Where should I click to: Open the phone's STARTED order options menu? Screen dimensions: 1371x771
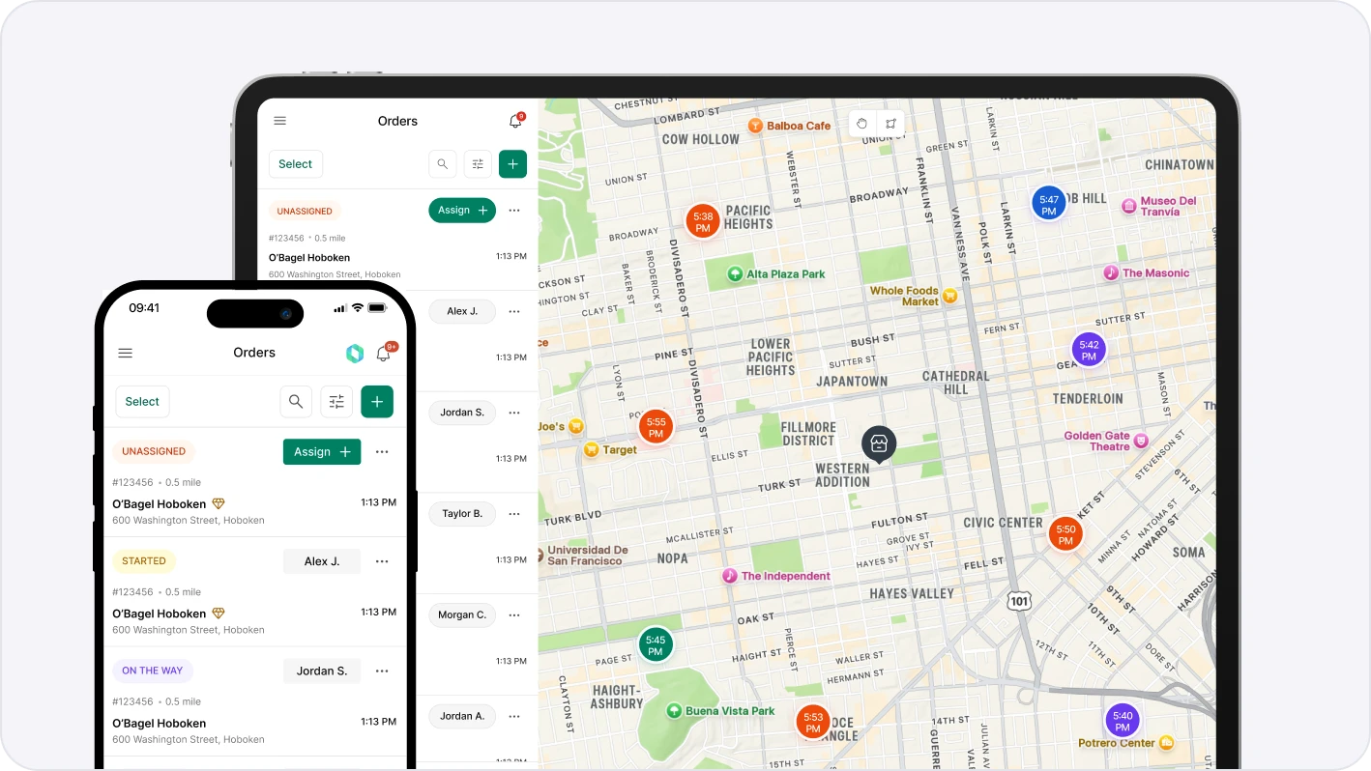382,561
